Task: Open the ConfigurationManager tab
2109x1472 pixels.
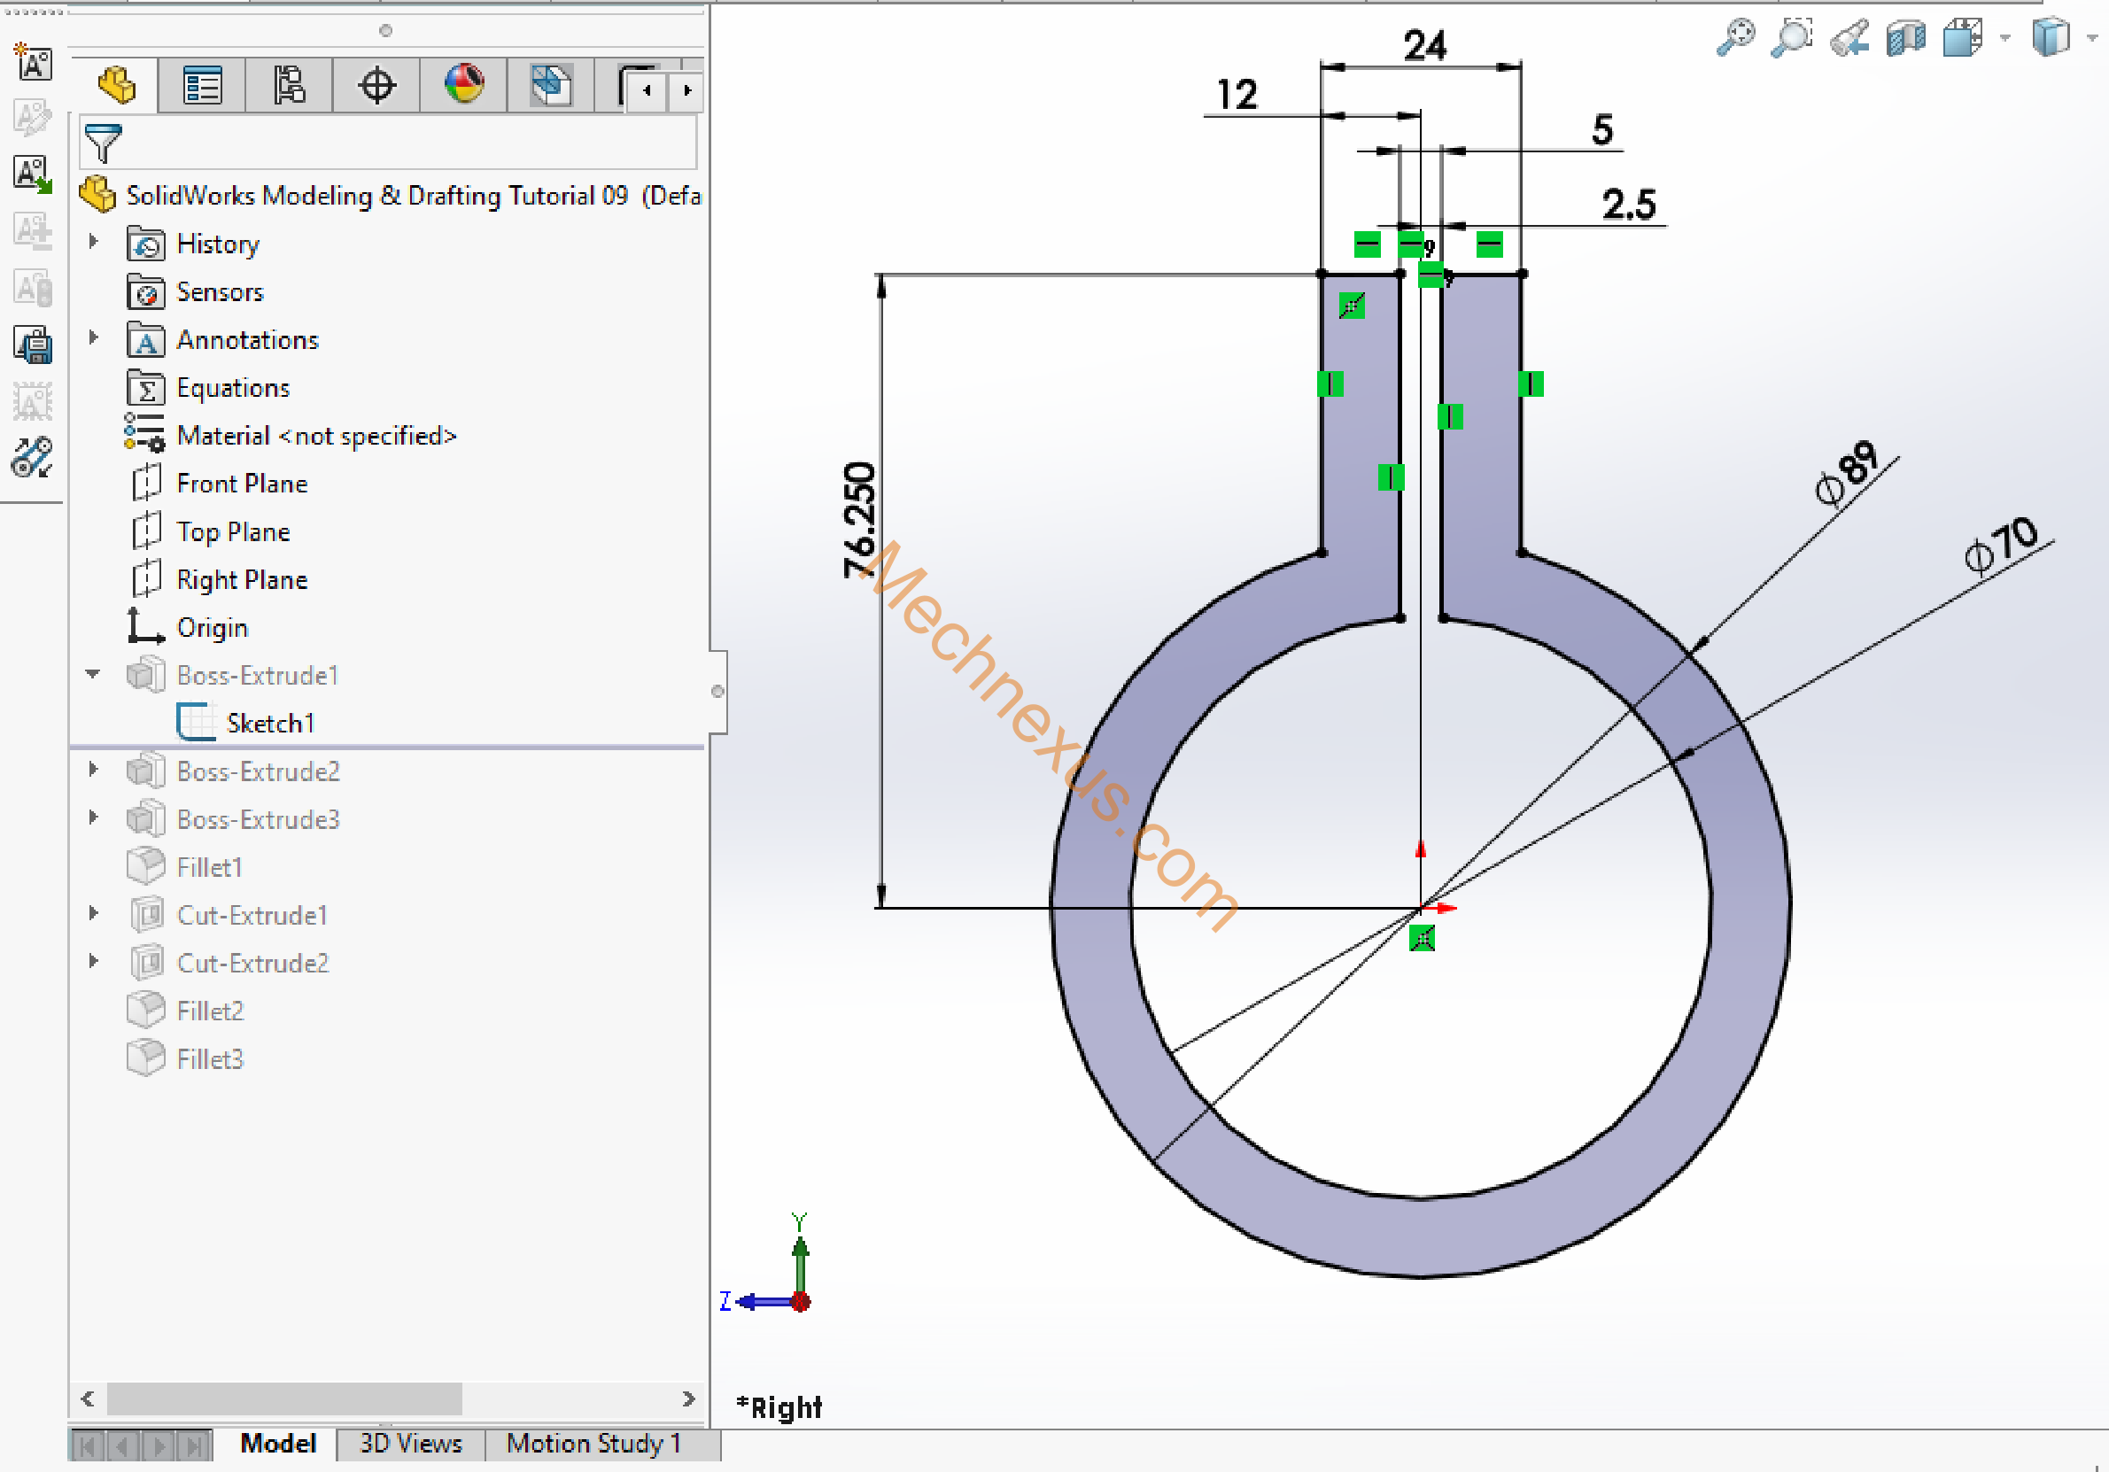Action: coord(289,86)
